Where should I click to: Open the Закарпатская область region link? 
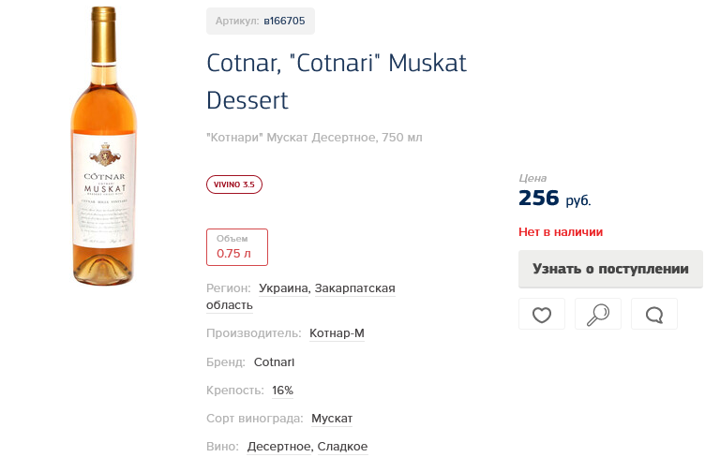tap(355, 288)
